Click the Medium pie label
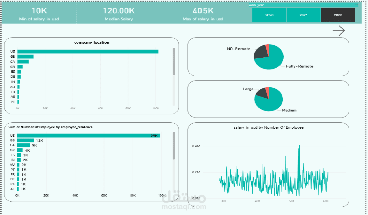This screenshot has width=368, height=215. 289,111
